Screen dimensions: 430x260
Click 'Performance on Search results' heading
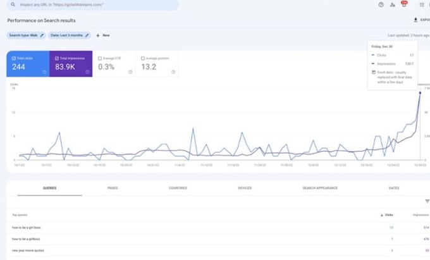pos(41,21)
